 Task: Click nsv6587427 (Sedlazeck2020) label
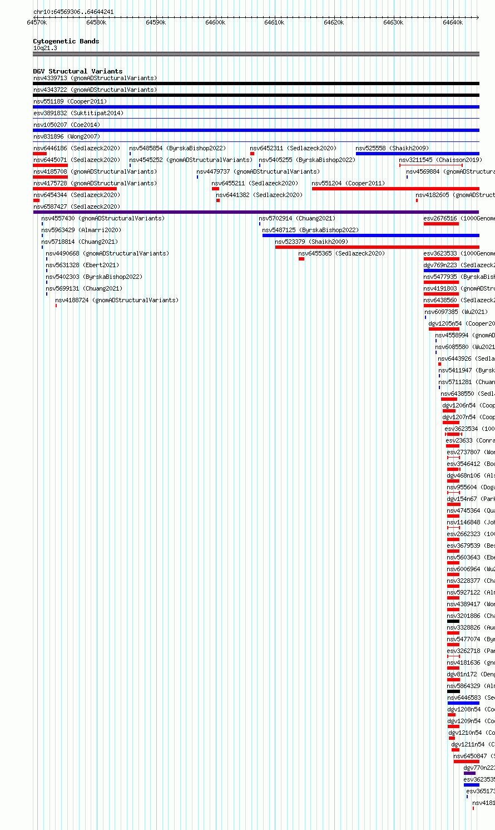point(77,207)
